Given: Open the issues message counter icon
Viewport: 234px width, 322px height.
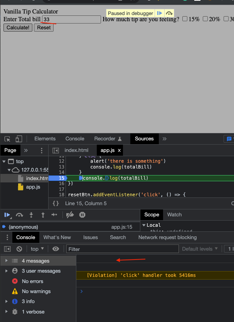Looking at the screenshot, I should (x=229, y=139).
